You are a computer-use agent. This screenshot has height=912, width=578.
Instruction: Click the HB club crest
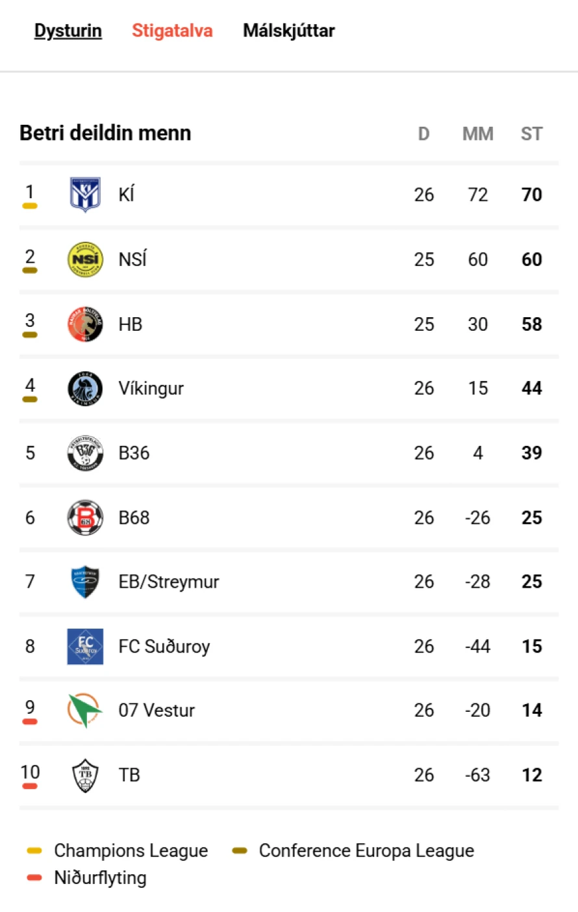(x=85, y=324)
